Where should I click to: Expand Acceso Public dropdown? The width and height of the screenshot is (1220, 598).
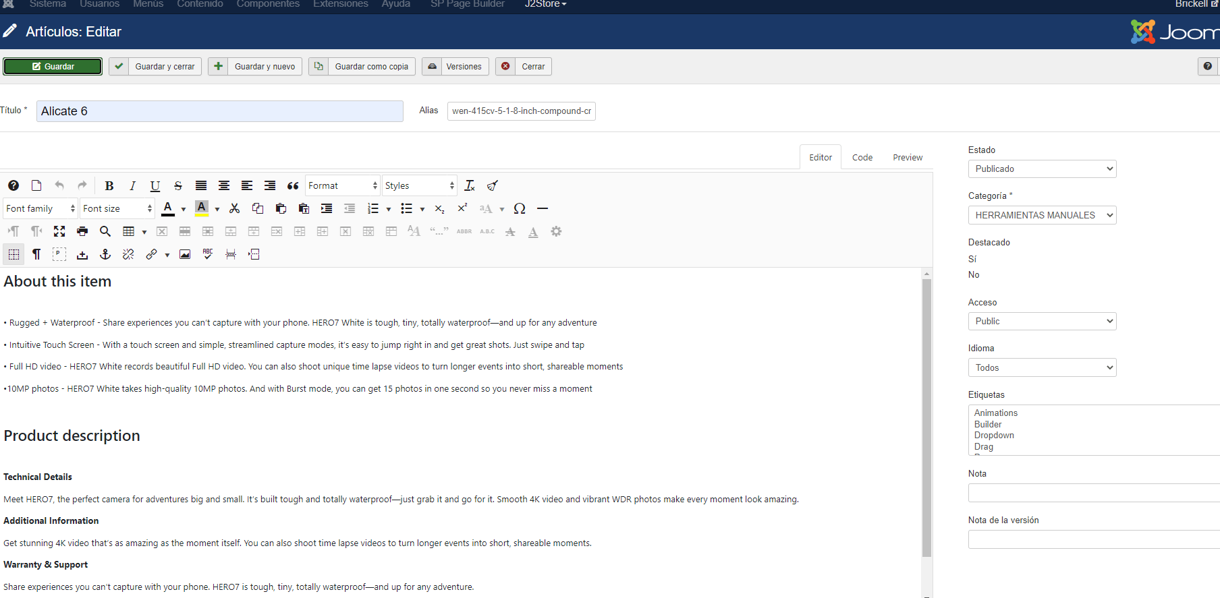pos(1042,321)
